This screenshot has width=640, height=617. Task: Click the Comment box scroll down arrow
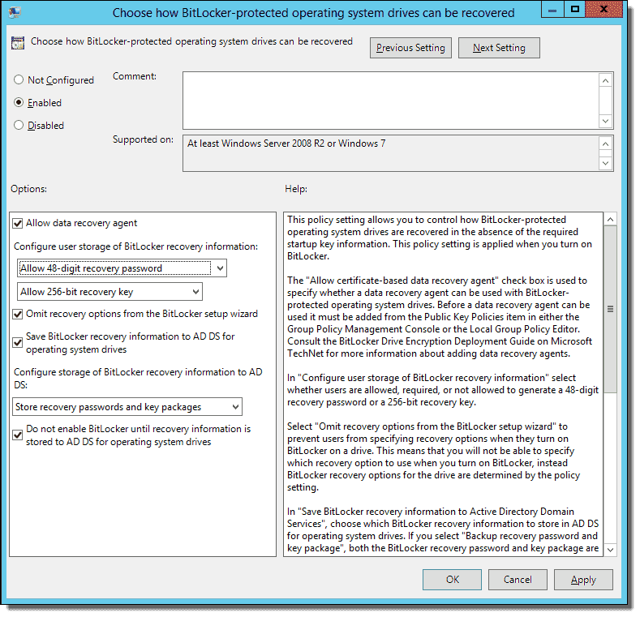click(607, 122)
